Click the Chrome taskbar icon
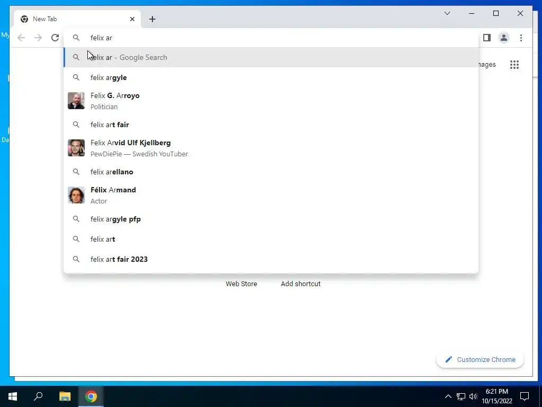Viewport: 542px width, 407px height. pos(91,396)
